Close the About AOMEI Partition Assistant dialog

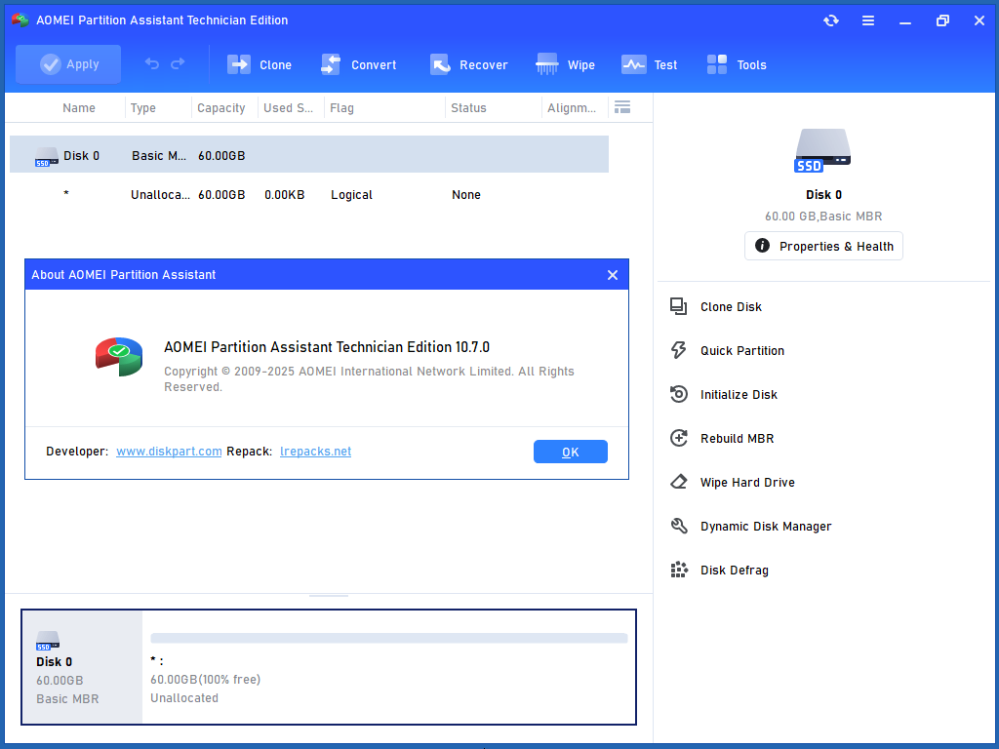tap(613, 275)
